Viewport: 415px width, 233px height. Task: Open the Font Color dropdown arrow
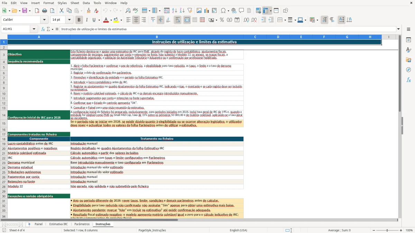(x=111, y=20)
